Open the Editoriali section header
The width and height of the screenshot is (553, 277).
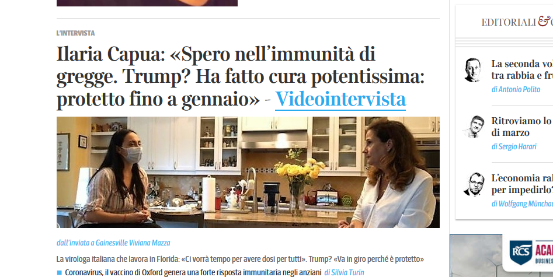517,22
